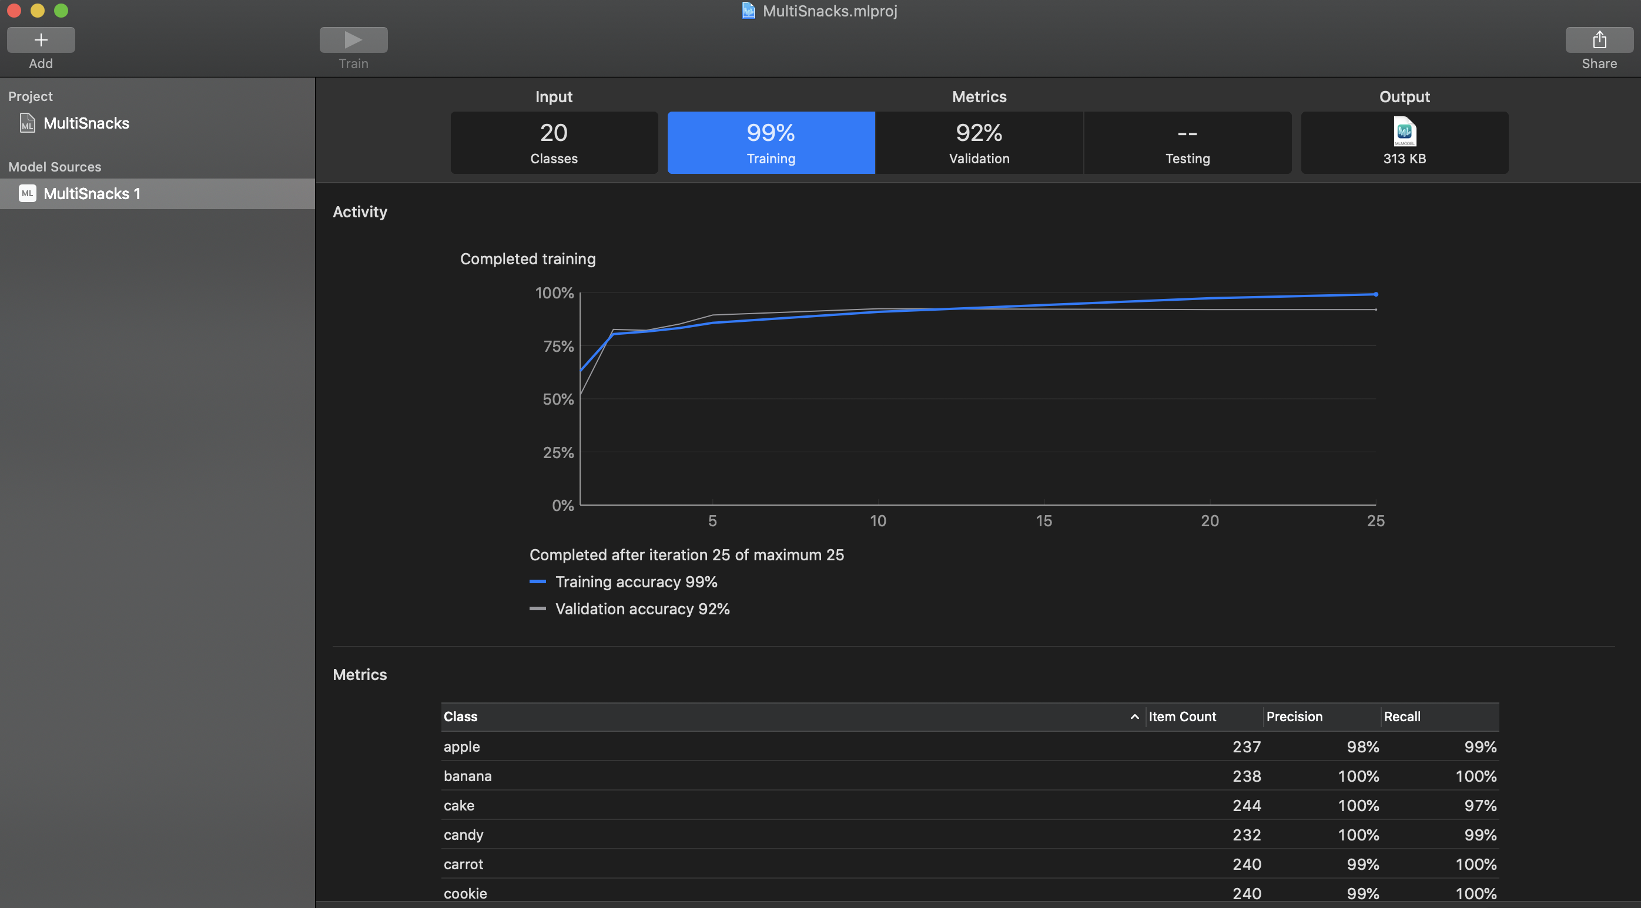Click the ML icon beside MultiSnacks 1
This screenshot has width=1641, height=908.
tap(28, 194)
